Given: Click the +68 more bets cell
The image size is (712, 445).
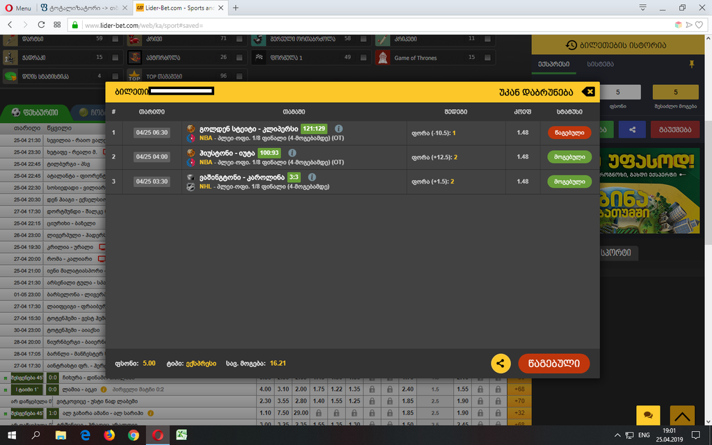Looking at the screenshot, I should (x=519, y=389).
